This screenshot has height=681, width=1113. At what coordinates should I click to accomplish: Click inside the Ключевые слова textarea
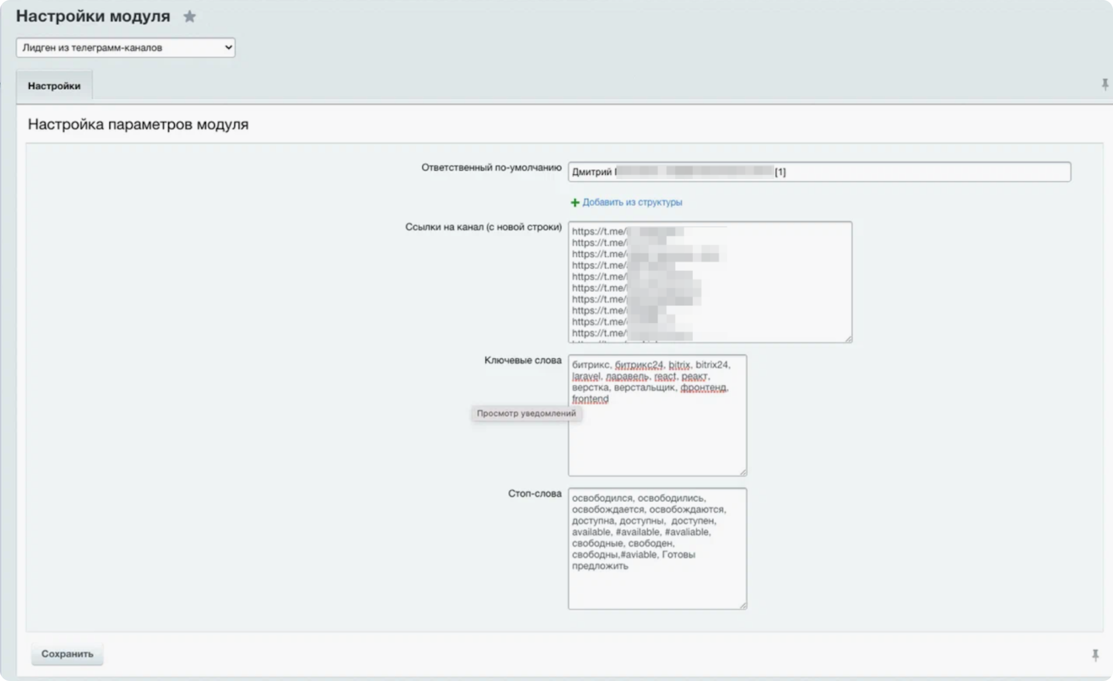[657, 436]
